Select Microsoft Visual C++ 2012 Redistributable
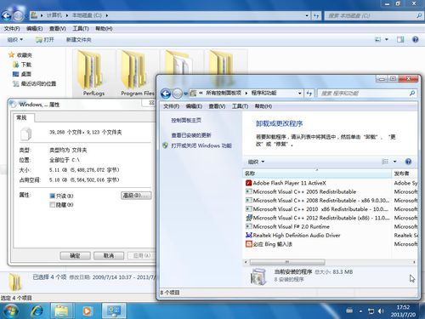This screenshot has height=319, width=425. 317,218
